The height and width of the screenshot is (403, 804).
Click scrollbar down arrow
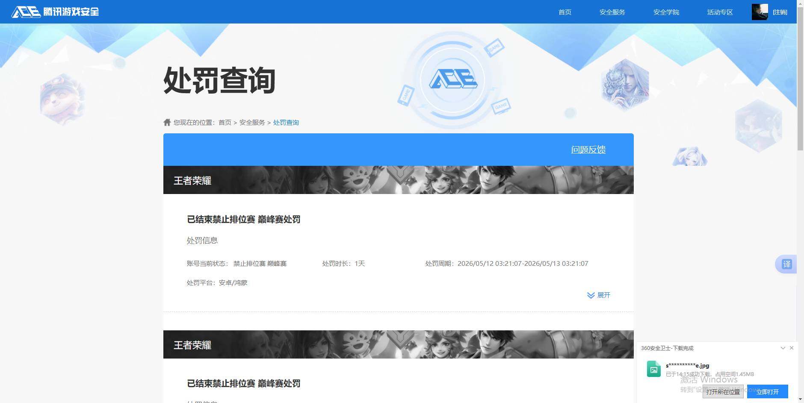coord(800,400)
